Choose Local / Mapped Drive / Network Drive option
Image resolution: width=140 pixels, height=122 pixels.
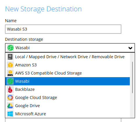[68, 57]
